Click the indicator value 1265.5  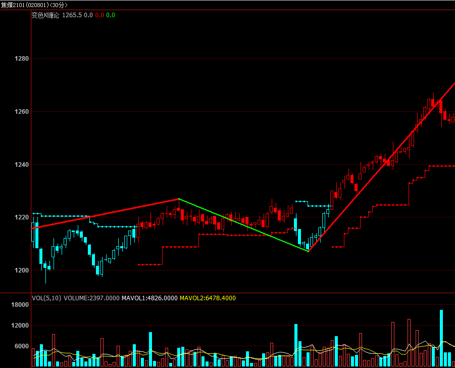pos(72,15)
